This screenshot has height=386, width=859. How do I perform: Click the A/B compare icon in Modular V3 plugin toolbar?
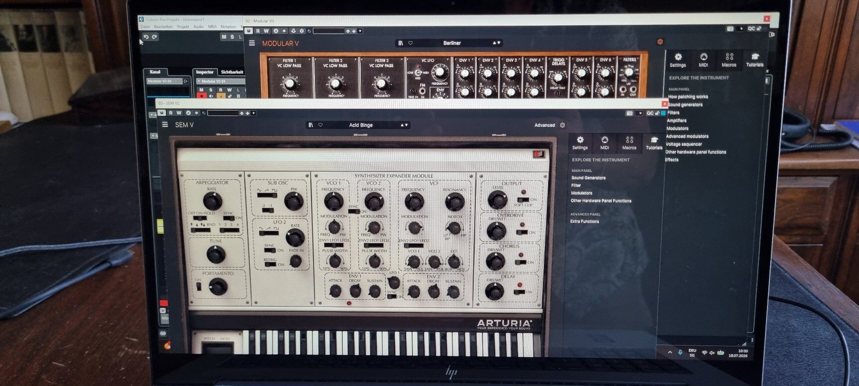pos(276,31)
